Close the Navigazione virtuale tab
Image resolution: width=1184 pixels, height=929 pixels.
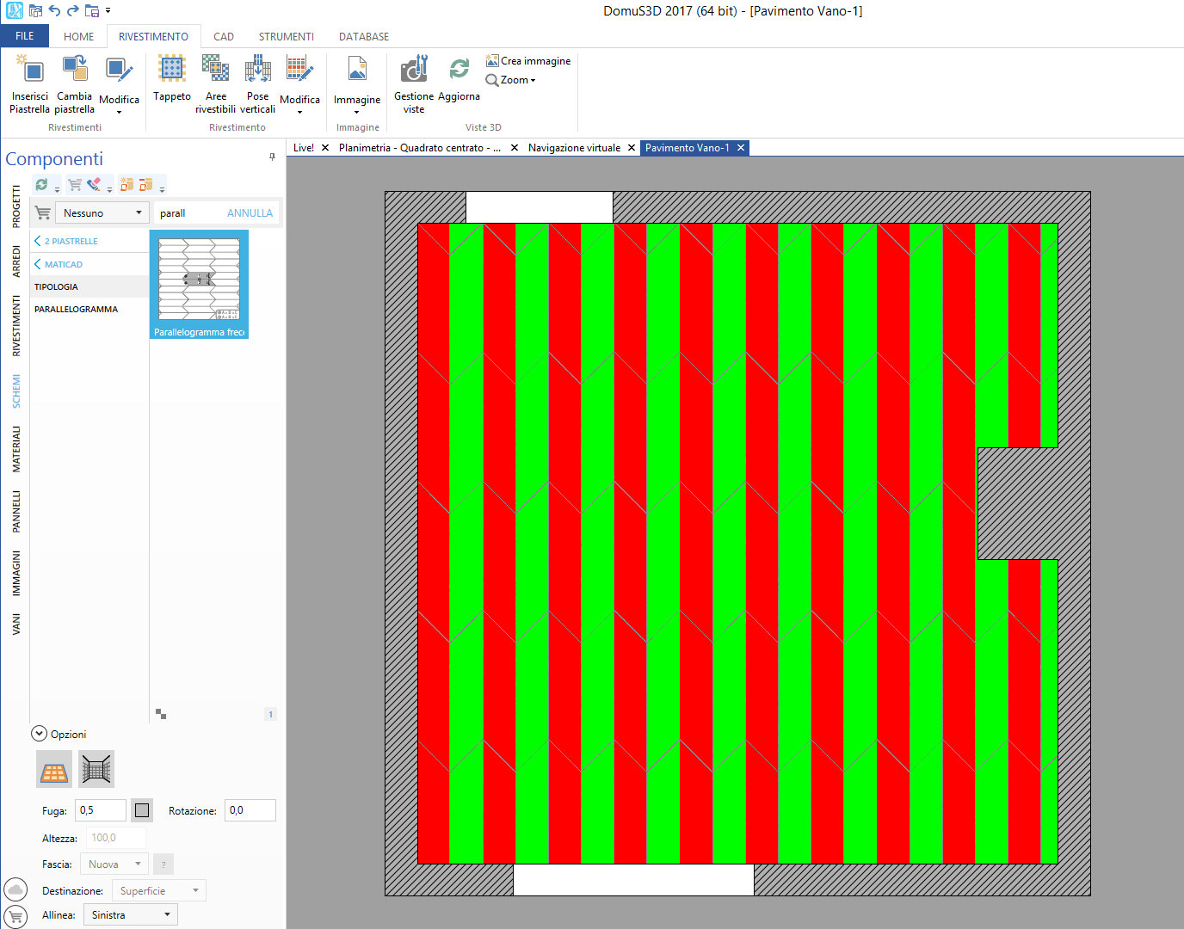tap(632, 148)
